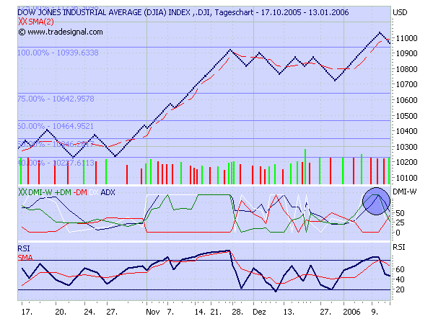Click the RSI axis title on right
The width and height of the screenshot is (433, 324).
pos(399,247)
